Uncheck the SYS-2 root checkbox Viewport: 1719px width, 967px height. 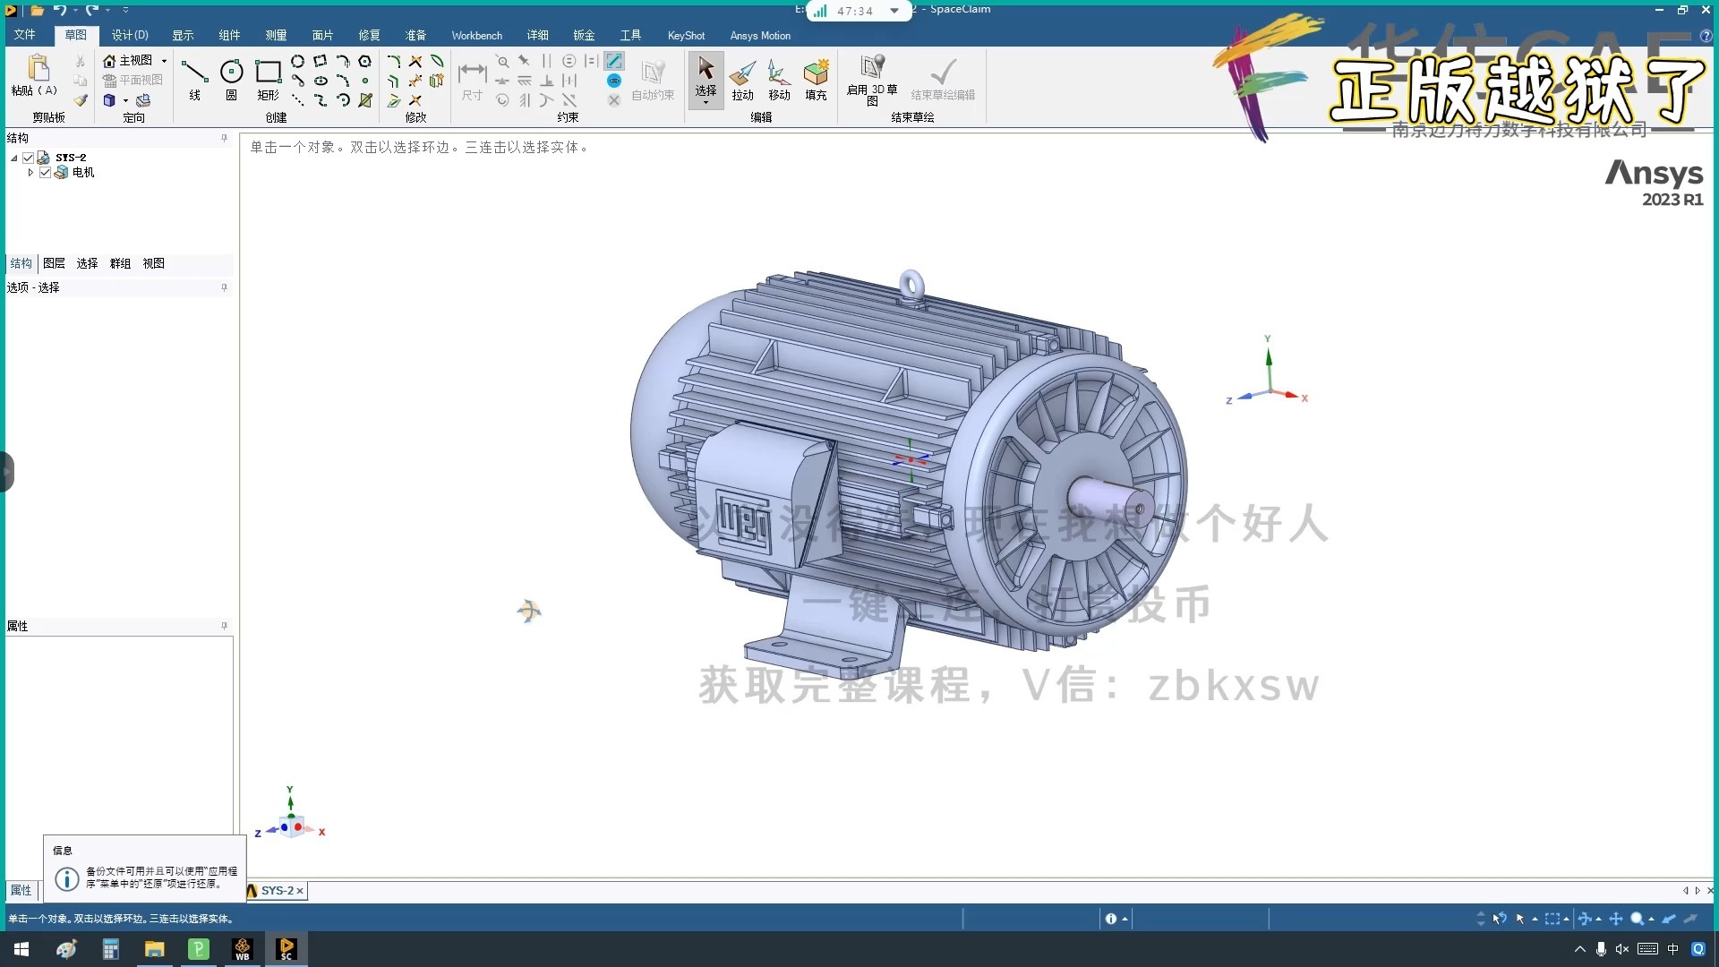(29, 158)
